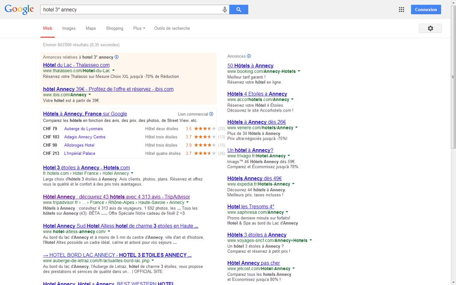The width and height of the screenshot is (456, 285).
Task: Open the Plus dropdown menu
Action: pyautogui.click(x=139, y=28)
